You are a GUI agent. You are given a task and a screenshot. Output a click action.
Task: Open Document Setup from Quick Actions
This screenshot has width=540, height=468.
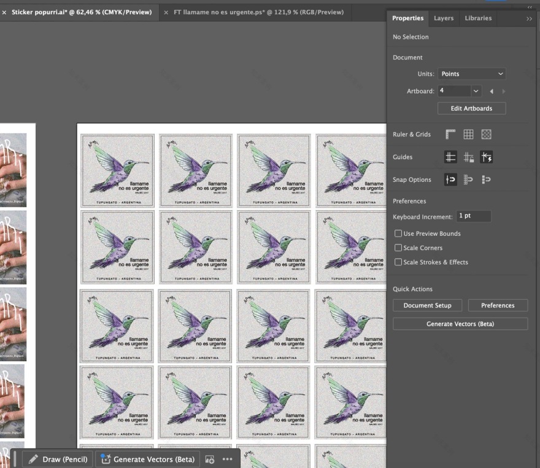(x=427, y=305)
